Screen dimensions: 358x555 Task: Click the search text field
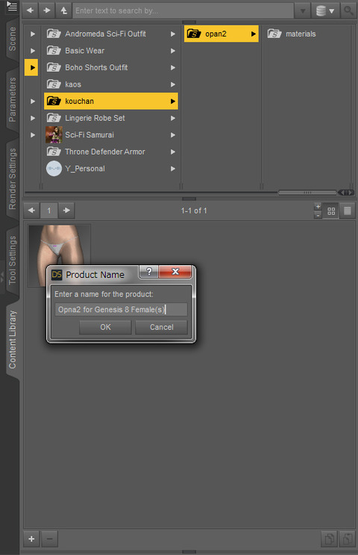click(183, 10)
